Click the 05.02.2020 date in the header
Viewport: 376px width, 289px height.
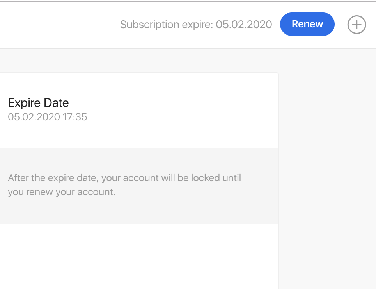pyautogui.click(x=244, y=25)
